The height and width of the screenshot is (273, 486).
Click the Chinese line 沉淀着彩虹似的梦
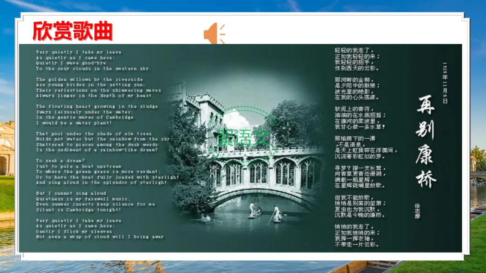click(x=360, y=156)
